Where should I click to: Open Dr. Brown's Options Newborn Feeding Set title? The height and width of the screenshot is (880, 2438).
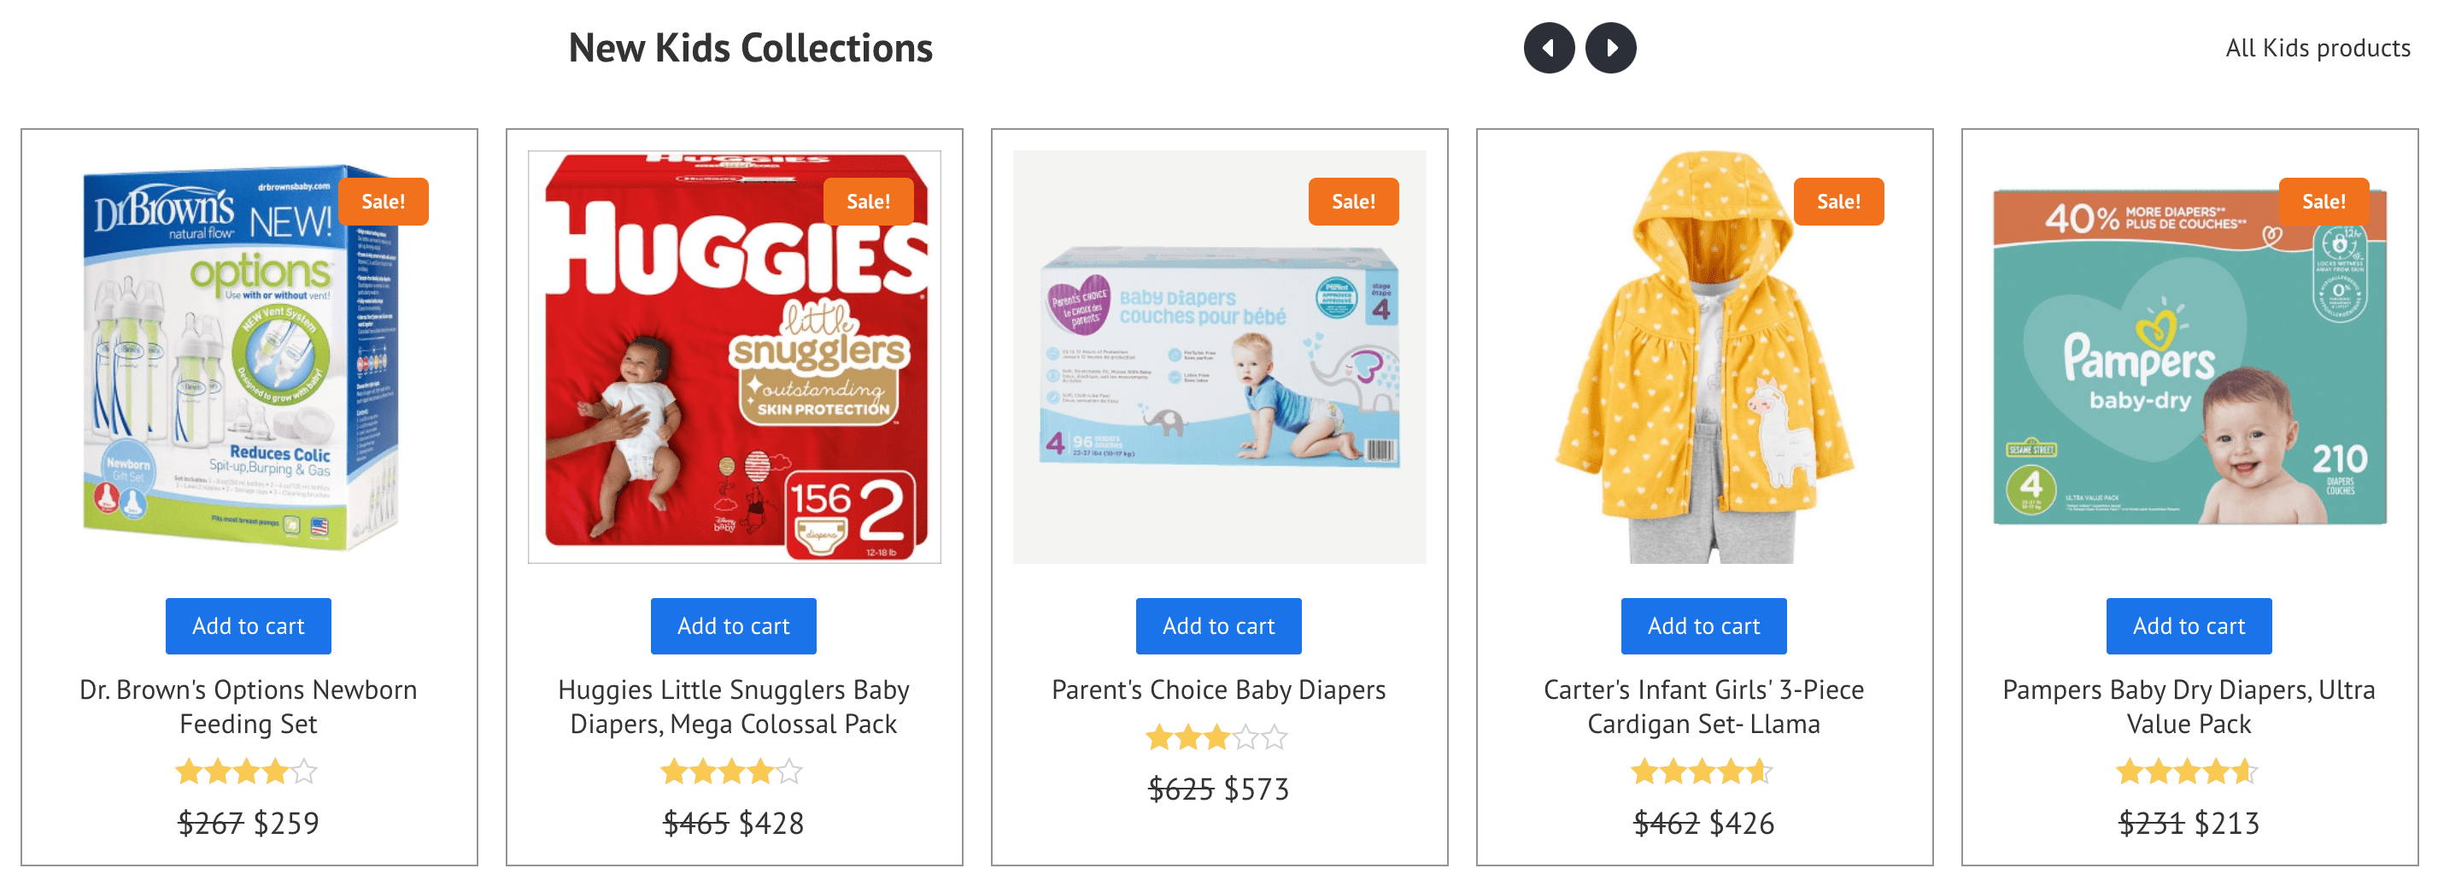(x=248, y=706)
